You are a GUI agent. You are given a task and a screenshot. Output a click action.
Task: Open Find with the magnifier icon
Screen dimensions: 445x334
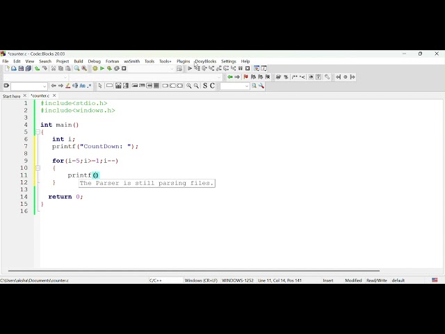[77, 68]
